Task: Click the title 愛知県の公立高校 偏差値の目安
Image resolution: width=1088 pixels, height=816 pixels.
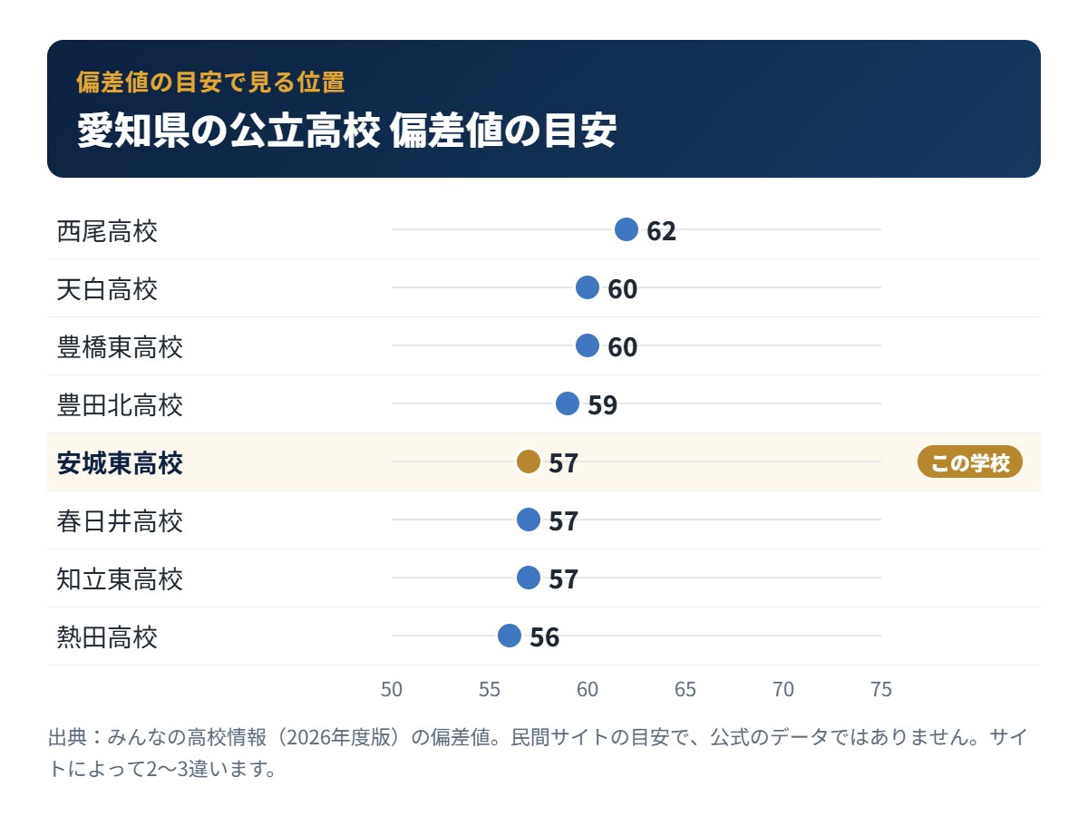Action: (x=346, y=131)
